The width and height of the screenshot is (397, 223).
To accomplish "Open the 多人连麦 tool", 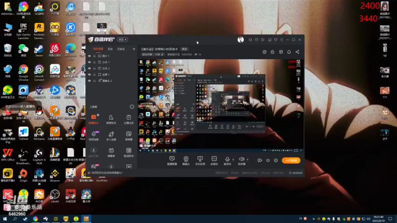I will tap(111, 136).
